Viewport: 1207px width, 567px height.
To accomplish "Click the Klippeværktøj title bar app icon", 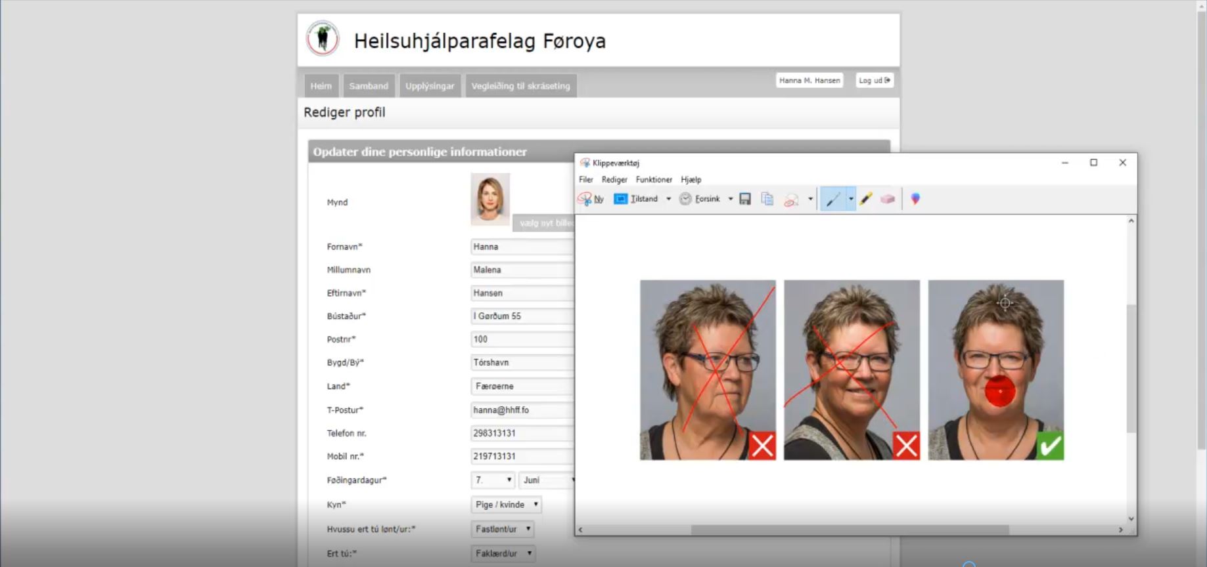I will pyautogui.click(x=585, y=163).
